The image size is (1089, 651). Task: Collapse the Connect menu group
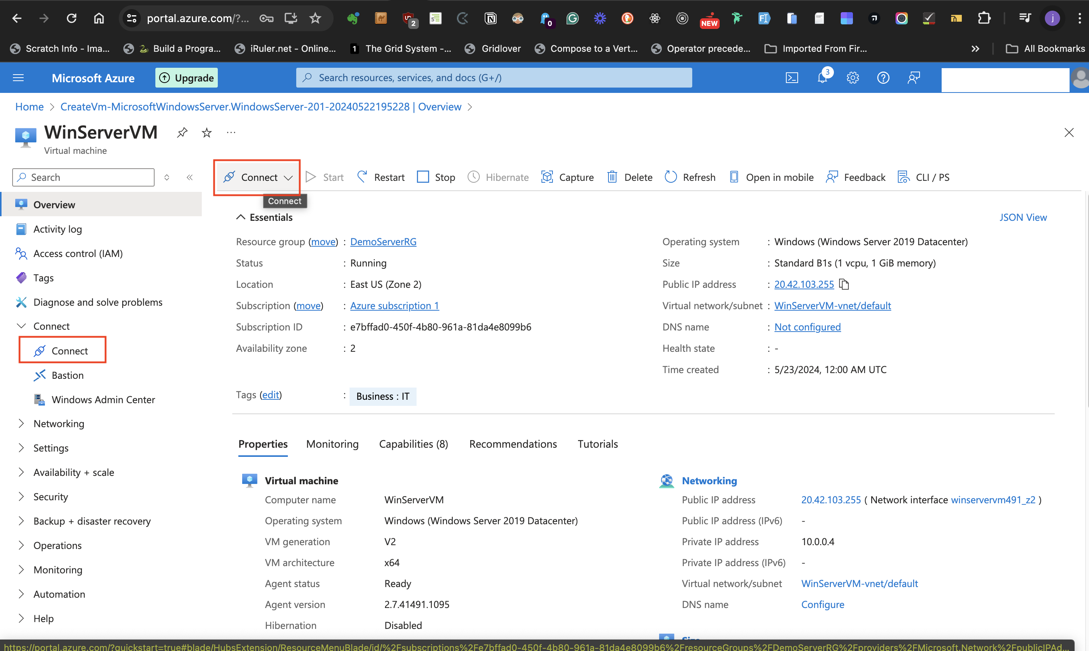(x=21, y=326)
